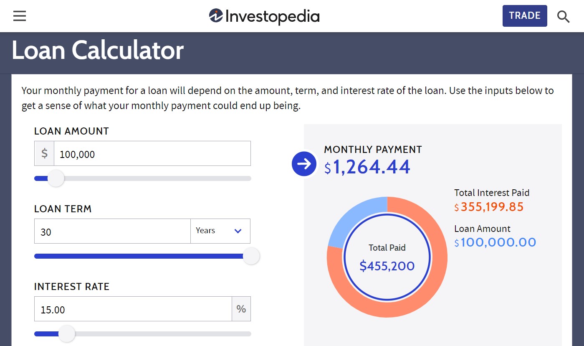Click the percent symbol on Interest Rate
The image size is (584, 346).
tap(241, 308)
